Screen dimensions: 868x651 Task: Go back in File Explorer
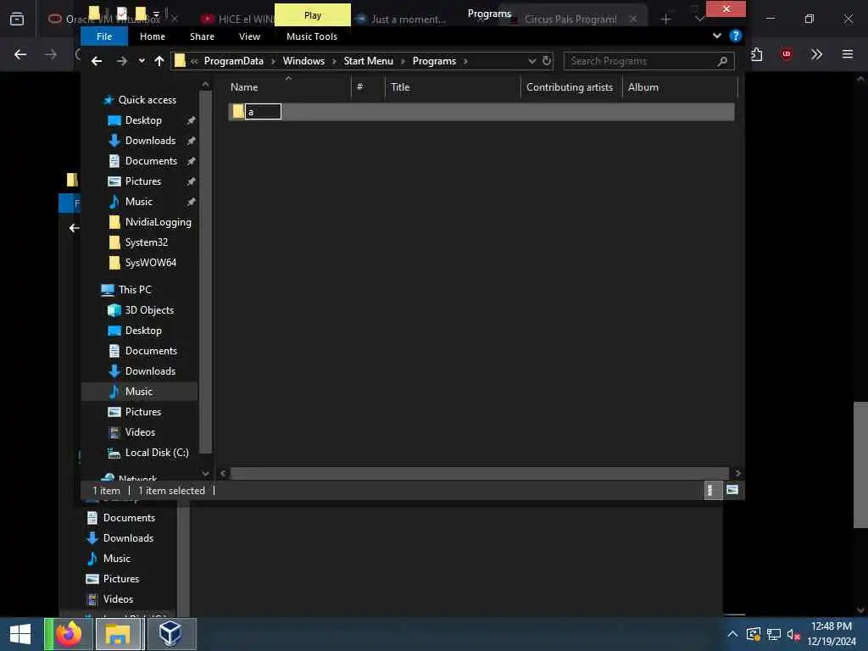click(97, 61)
